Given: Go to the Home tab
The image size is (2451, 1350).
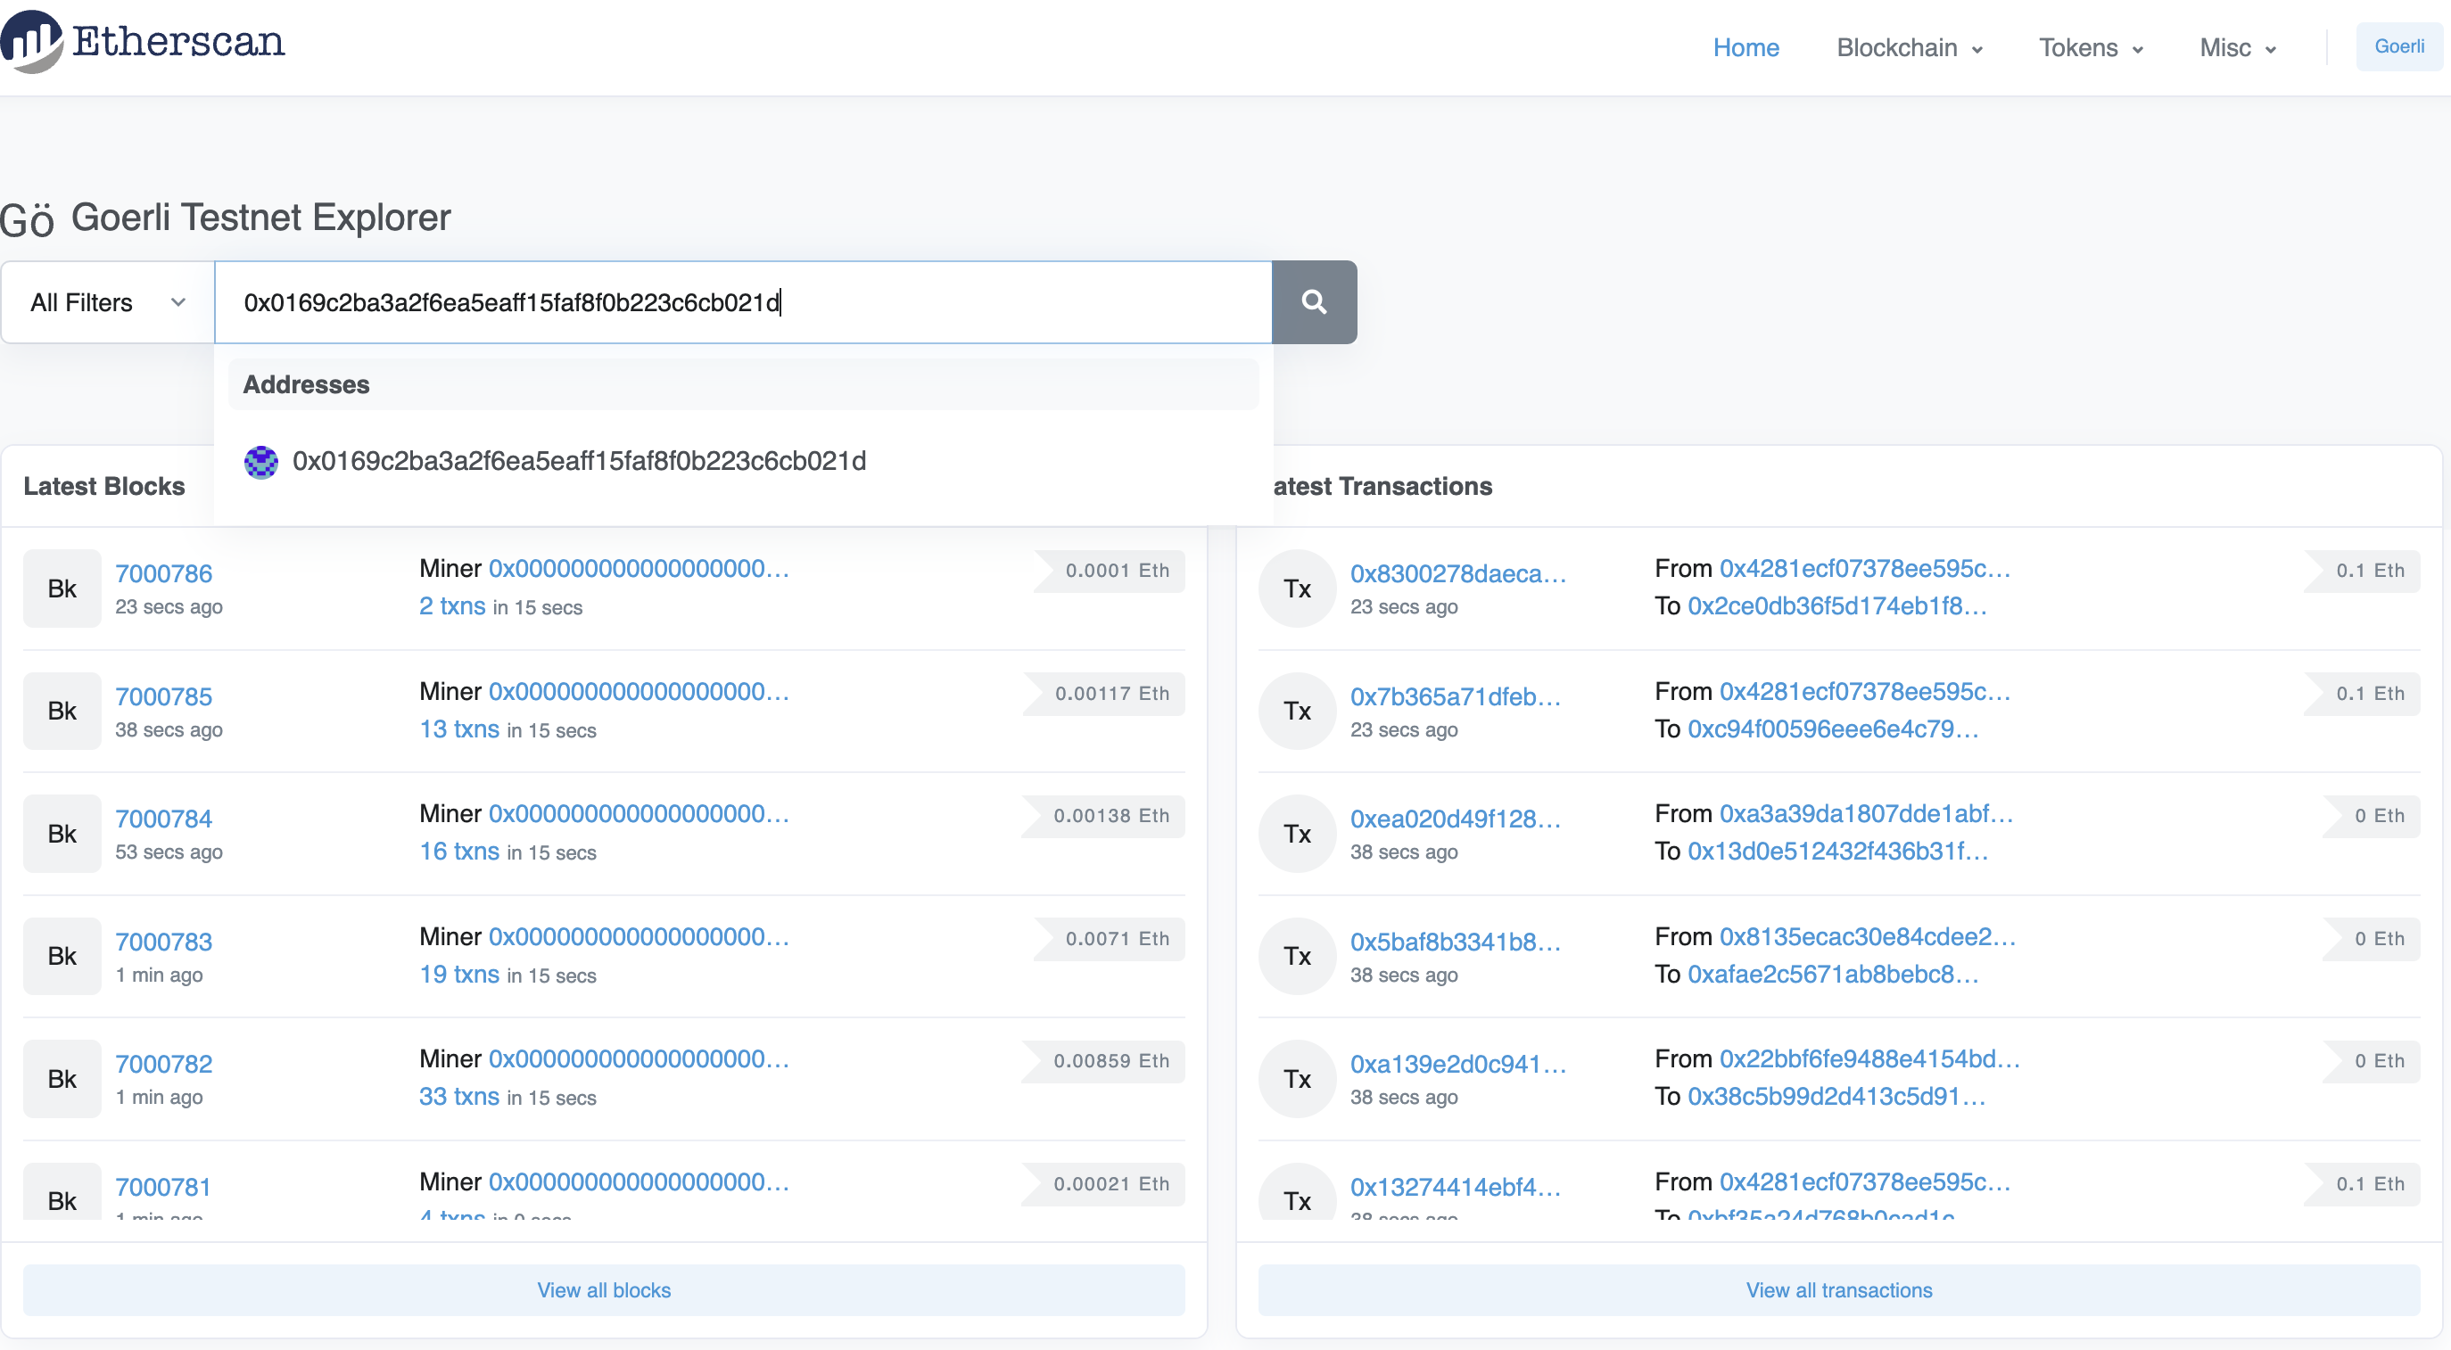Looking at the screenshot, I should click(x=1745, y=47).
